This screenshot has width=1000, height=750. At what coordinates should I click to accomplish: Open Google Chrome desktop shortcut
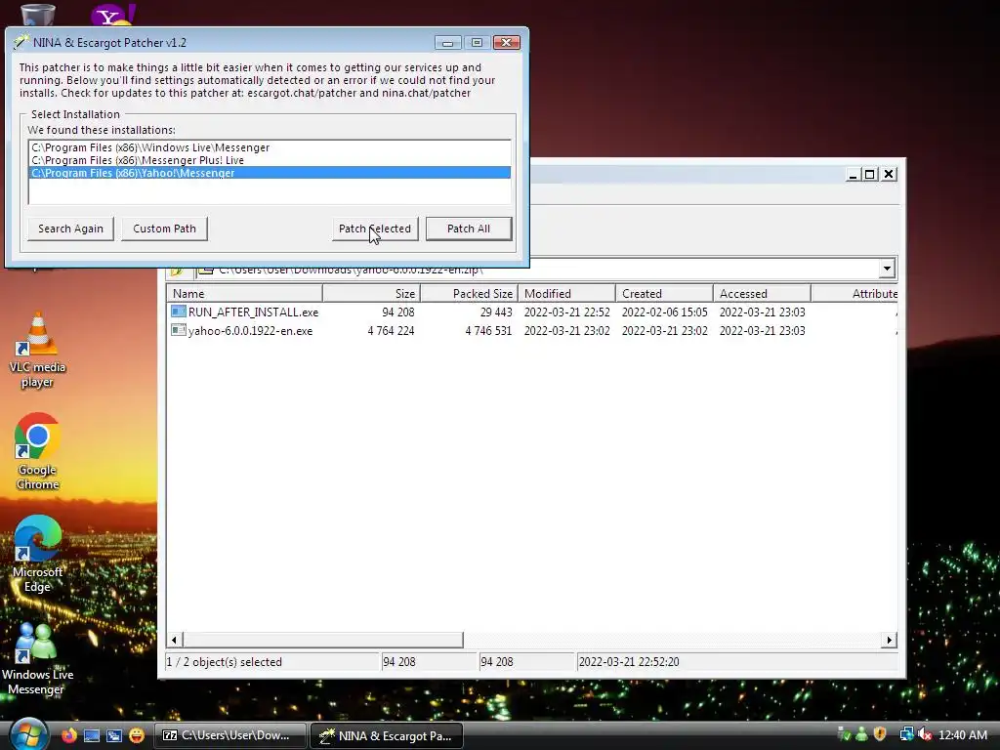coord(37,451)
